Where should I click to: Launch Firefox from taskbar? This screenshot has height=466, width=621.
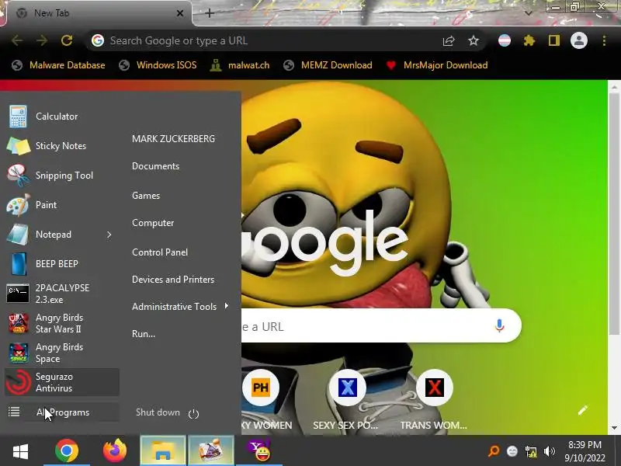[115, 451]
